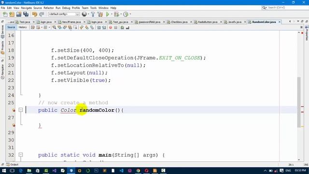The width and height of the screenshot is (309, 174).
Task: Collapse the randomColor method code fold
Action: tap(21, 110)
